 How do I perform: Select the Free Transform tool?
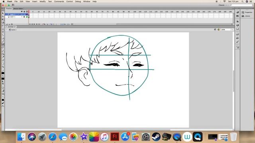3,19
